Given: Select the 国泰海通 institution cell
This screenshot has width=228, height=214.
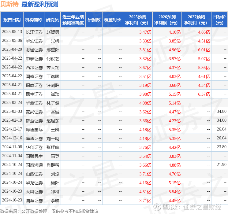Looking at the screenshot, I should pos(34,165).
